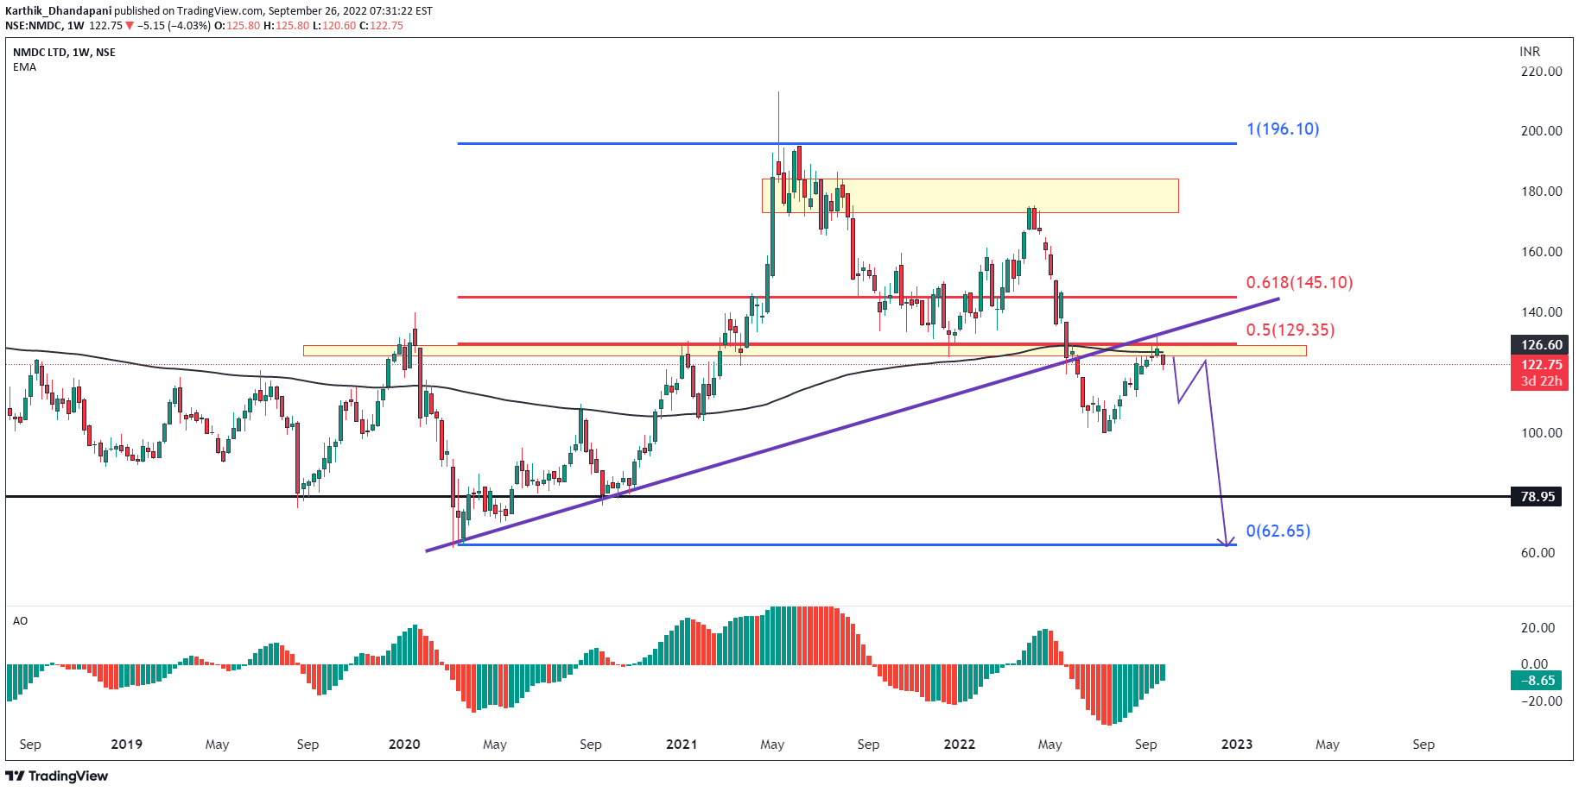
Task: Toggle the 1(196.10) Fibonacci level line
Action: click(1282, 129)
